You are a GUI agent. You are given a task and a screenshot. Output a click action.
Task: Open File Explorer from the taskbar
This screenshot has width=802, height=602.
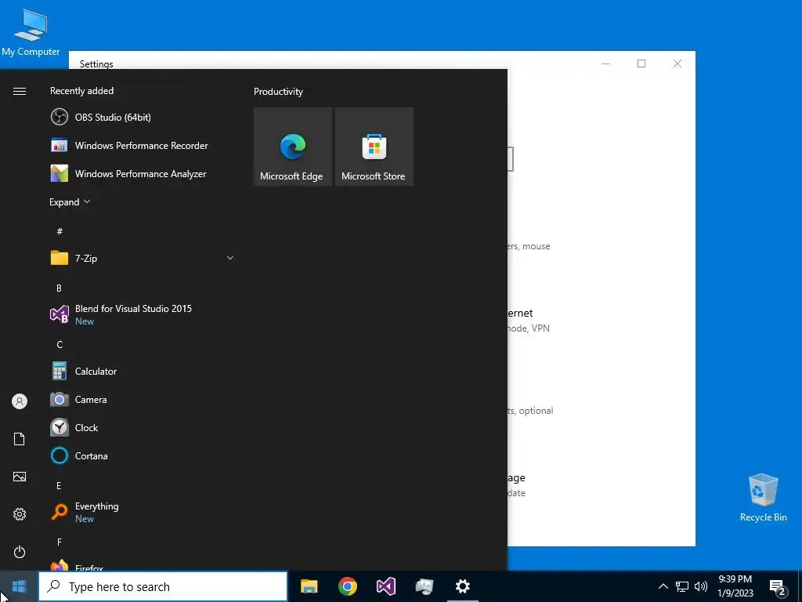point(309,586)
